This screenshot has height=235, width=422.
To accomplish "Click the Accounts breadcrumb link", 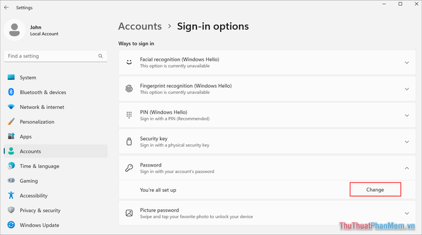I will [140, 26].
